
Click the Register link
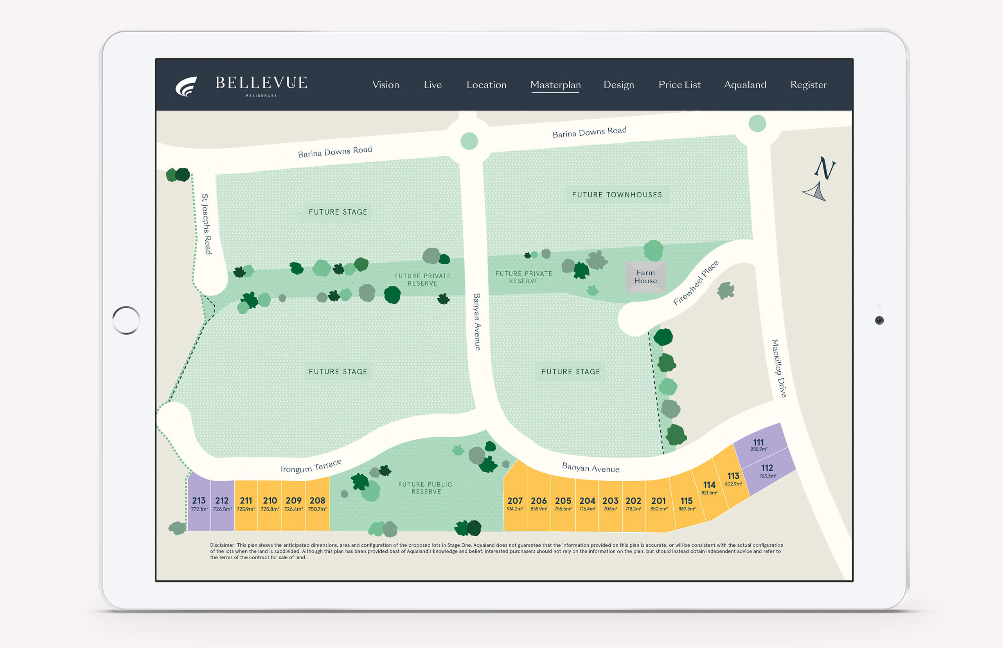[808, 85]
